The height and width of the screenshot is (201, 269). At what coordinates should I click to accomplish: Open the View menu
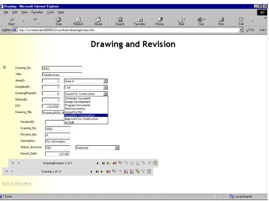24,12
